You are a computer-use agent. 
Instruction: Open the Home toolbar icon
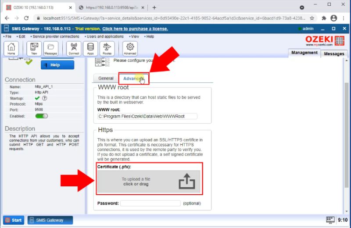11,48
